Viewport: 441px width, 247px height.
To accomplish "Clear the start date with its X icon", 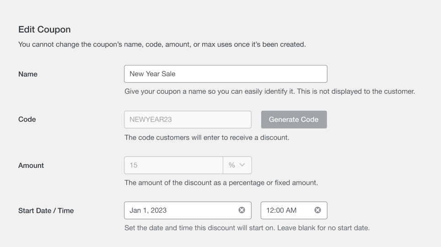I will (242, 210).
